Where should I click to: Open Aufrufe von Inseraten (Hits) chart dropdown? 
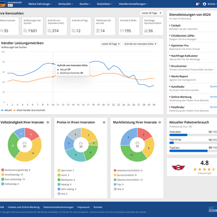(x=140, y=44)
